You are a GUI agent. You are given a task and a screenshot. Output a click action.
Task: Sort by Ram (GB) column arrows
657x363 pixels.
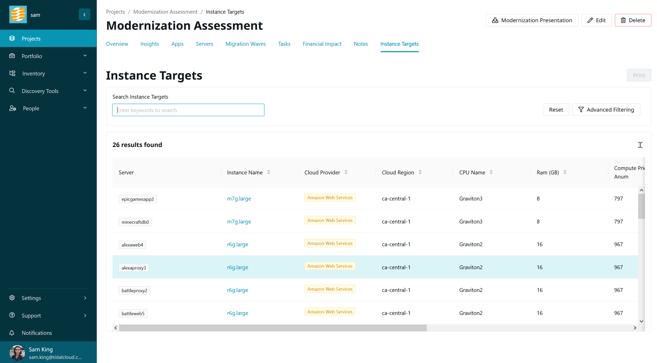coord(565,172)
